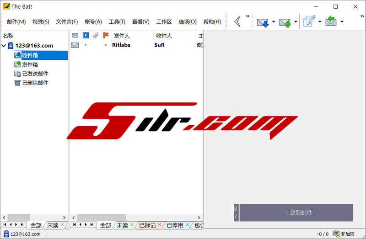Click the parked 'P' column header icon
The height and width of the screenshot is (239, 366).
tap(86, 35)
